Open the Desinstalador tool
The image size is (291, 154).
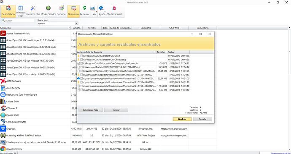pos(8,11)
